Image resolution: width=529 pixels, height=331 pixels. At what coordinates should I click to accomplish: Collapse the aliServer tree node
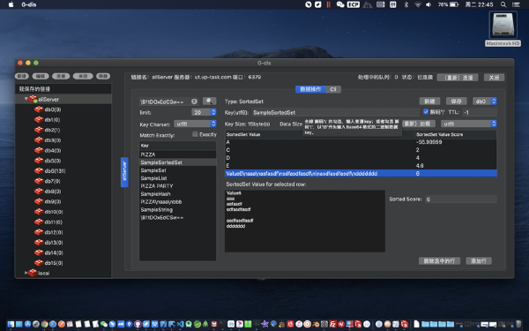[26, 99]
